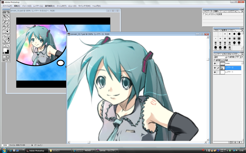Switch to the カラー tab
Viewport: 246px width, 153px height.
[217, 30]
